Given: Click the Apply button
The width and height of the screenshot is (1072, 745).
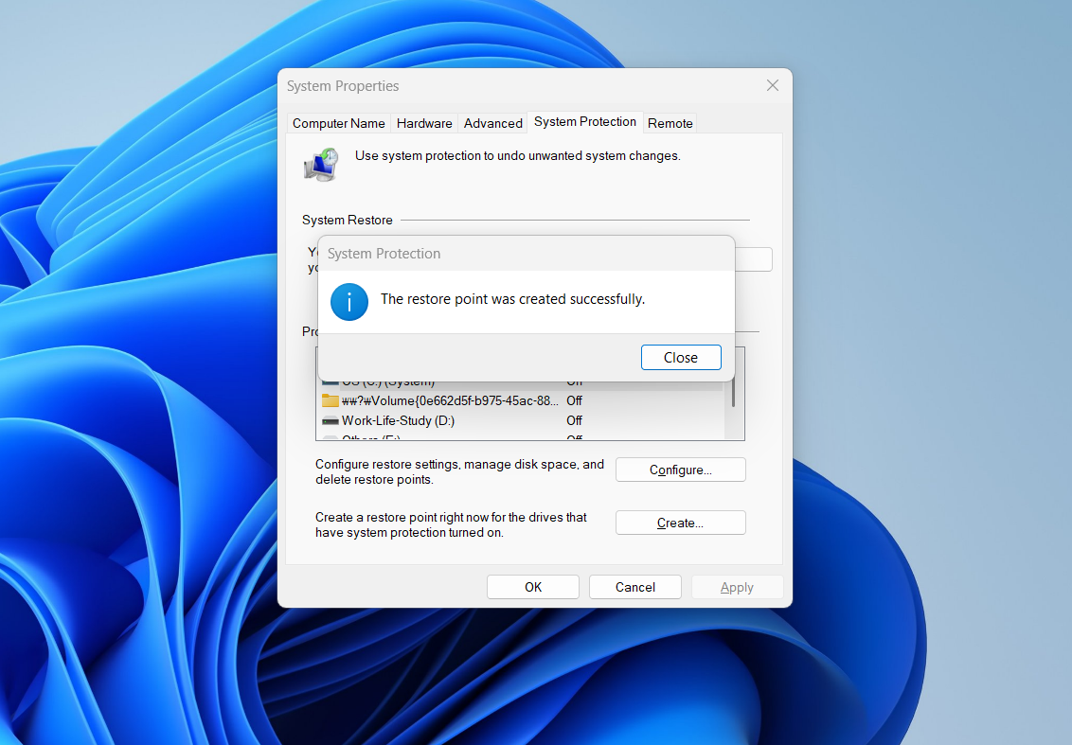Looking at the screenshot, I should (737, 587).
